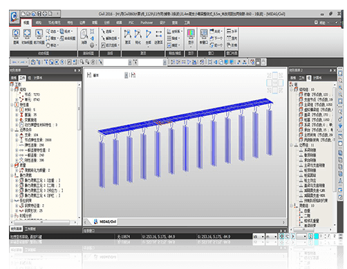Toggle the status bar icon left of cyan swatch
This screenshot has width=347, height=269.
point(310,236)
